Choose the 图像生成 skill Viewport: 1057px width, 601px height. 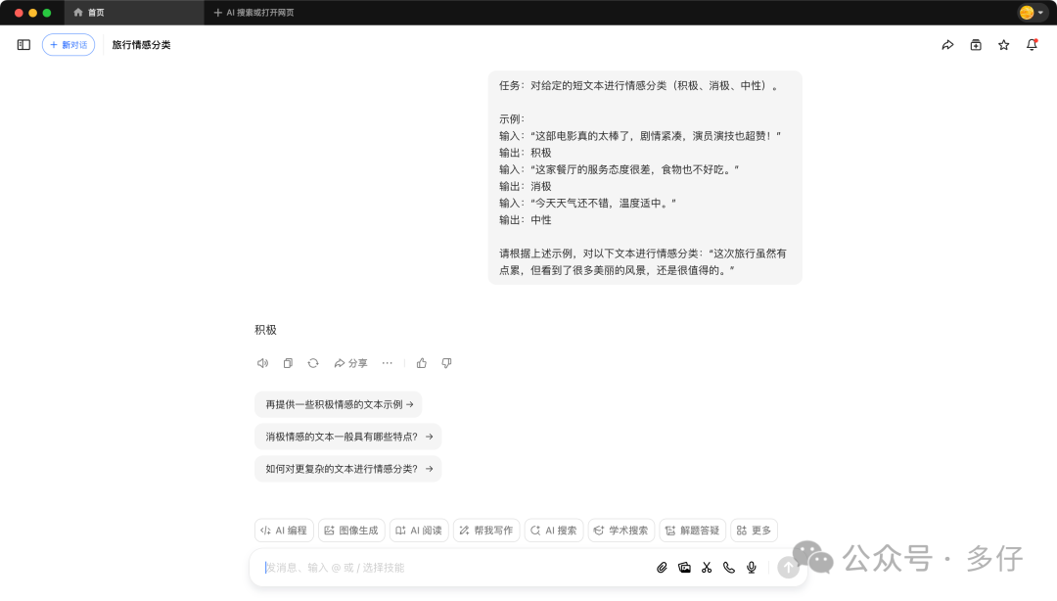[x=351, y=531]
